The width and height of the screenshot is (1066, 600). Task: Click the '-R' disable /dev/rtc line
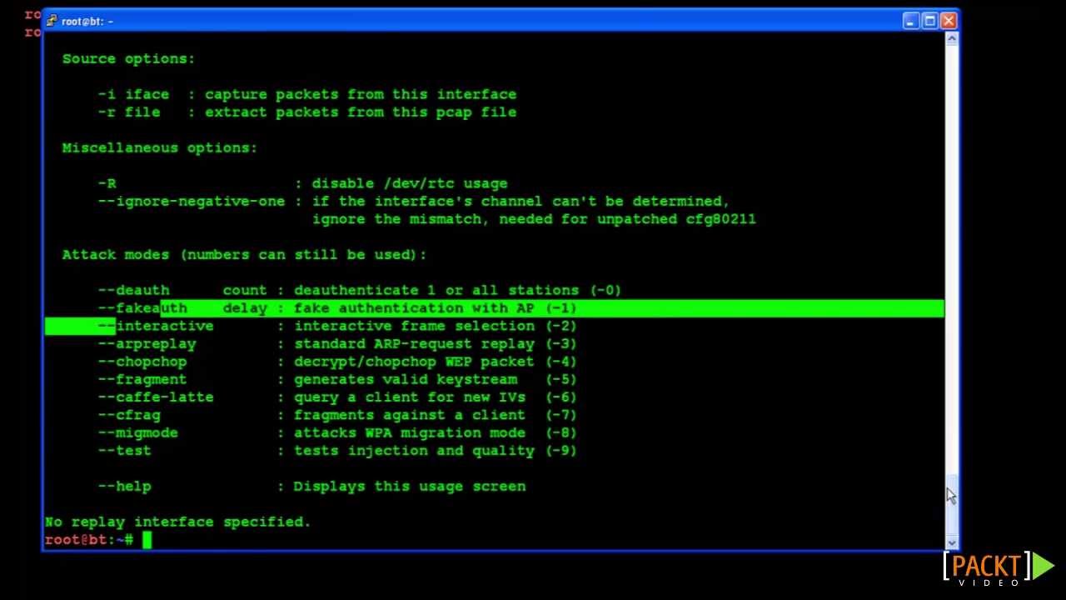pos(302,184)
